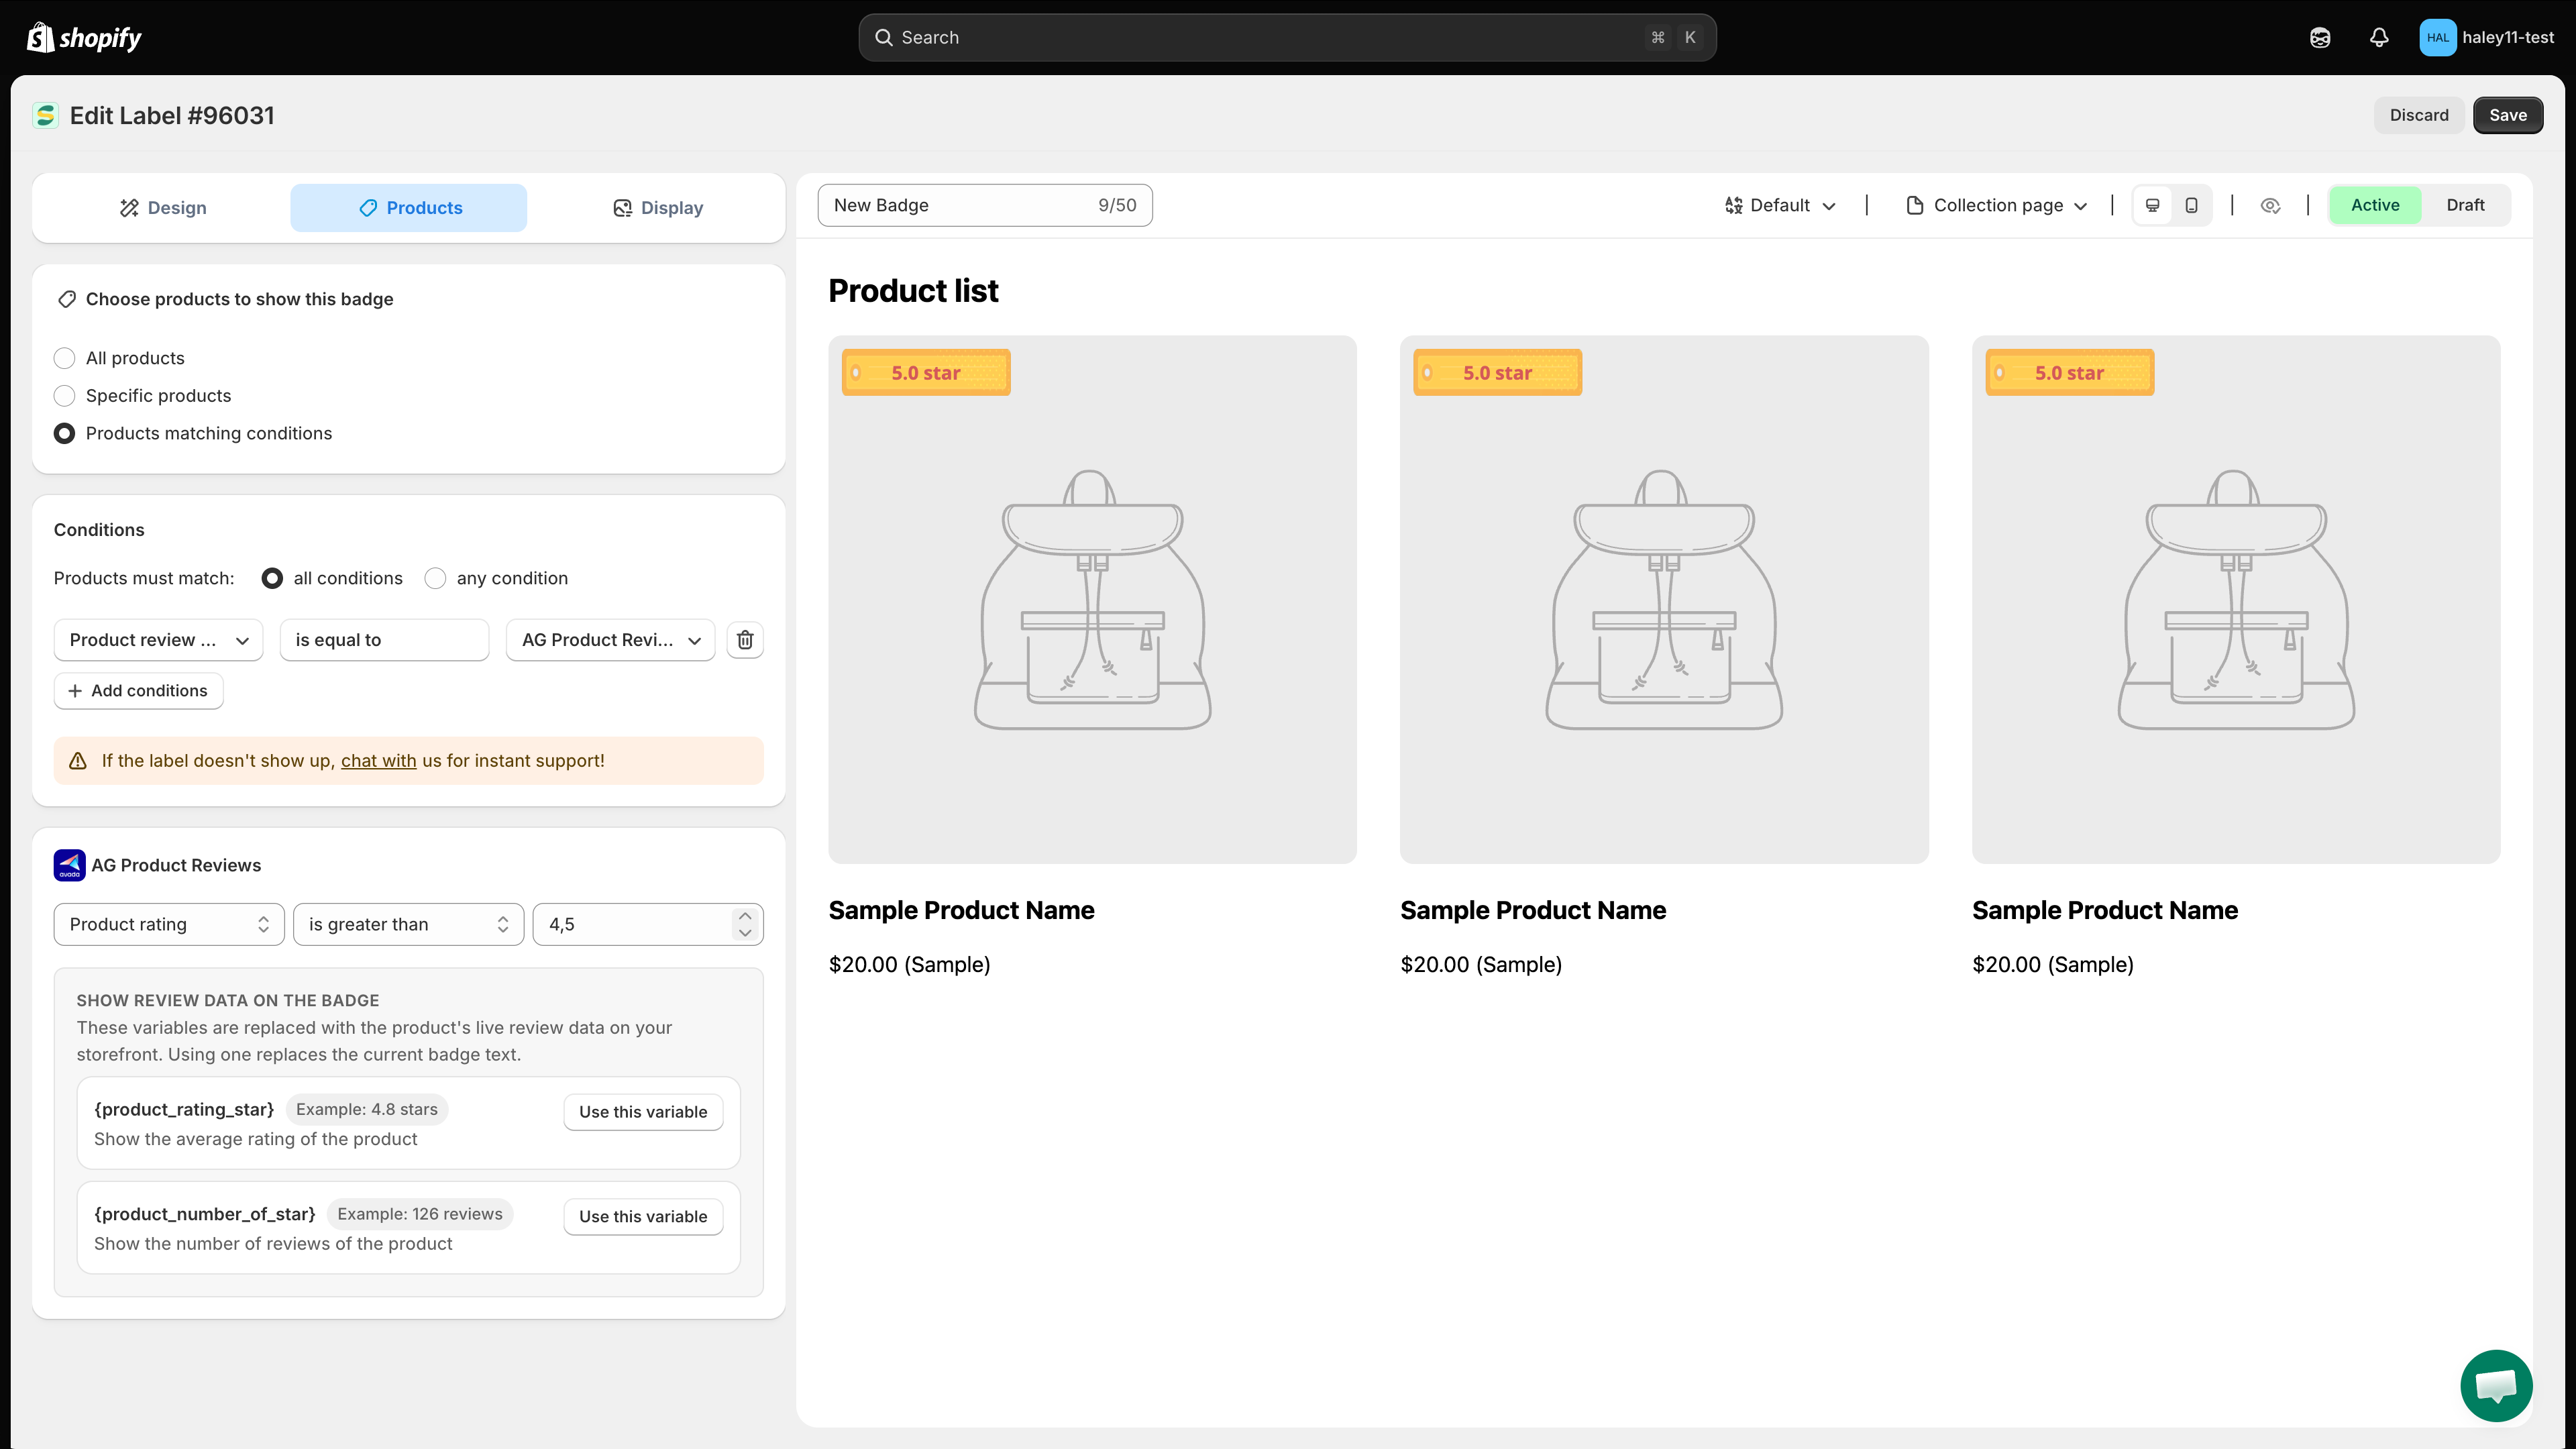Follow the chat with support link
The width and height of the screenshot is (2576, 1449).
coord(378,761)
